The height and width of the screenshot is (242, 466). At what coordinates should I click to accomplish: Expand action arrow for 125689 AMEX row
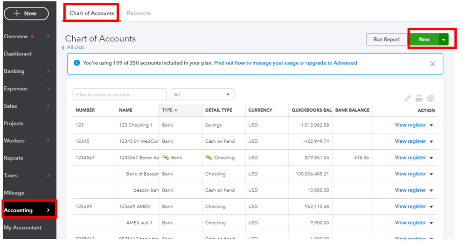click(x=431, y=207)
